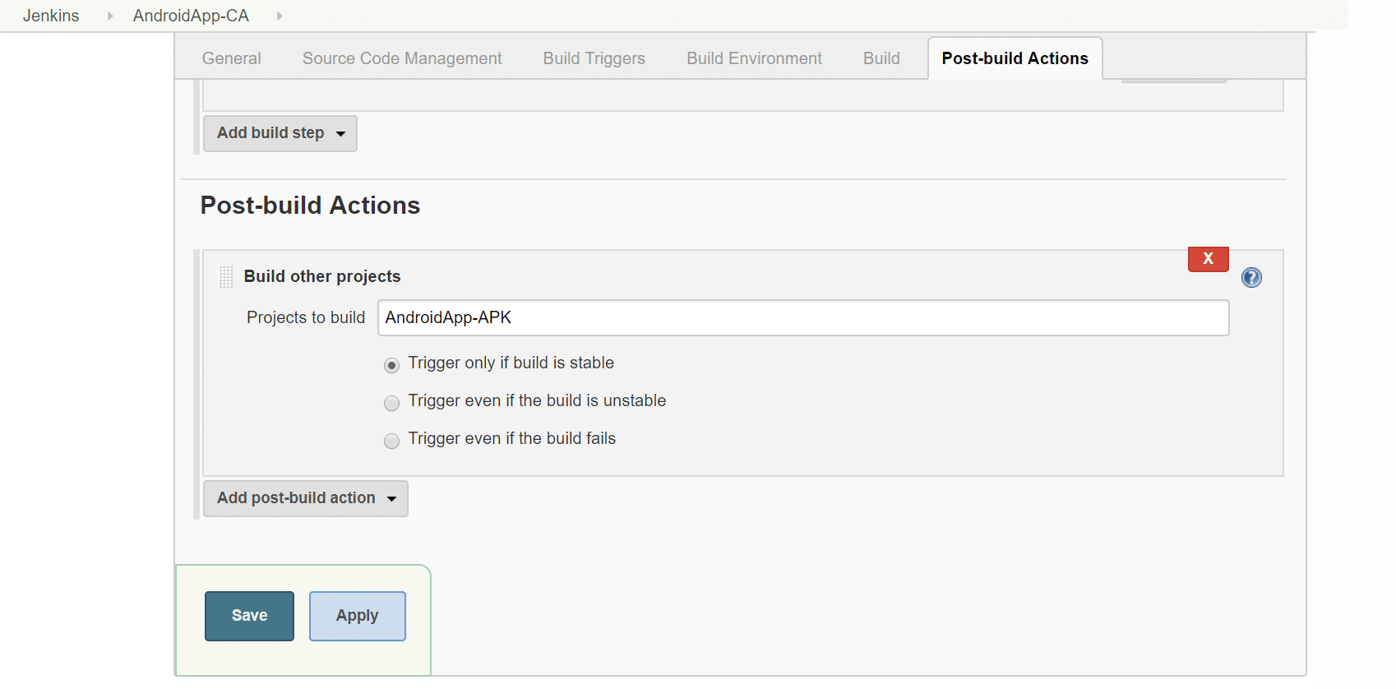Image resolution: width=1396 pixels, height=689 pixels.
Task: Click the breadcrumb arrow after Jenkins
Action: [110, 16]
